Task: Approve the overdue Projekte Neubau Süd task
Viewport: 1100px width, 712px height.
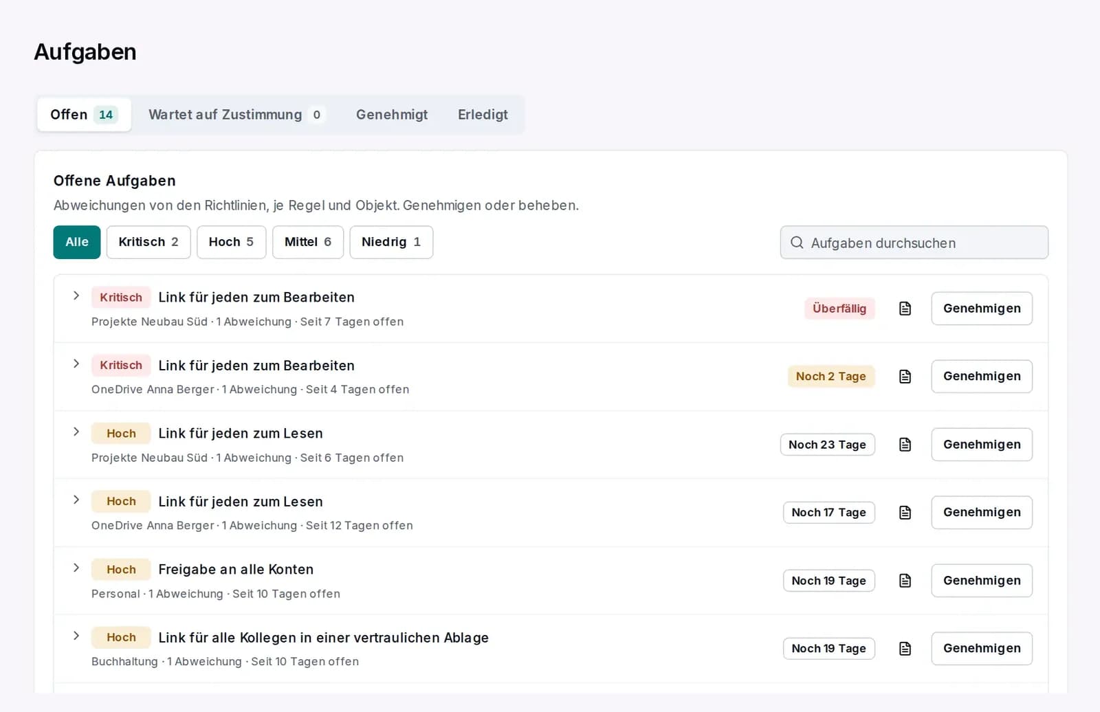Action: pyautogui.click(x=982, y=309)
